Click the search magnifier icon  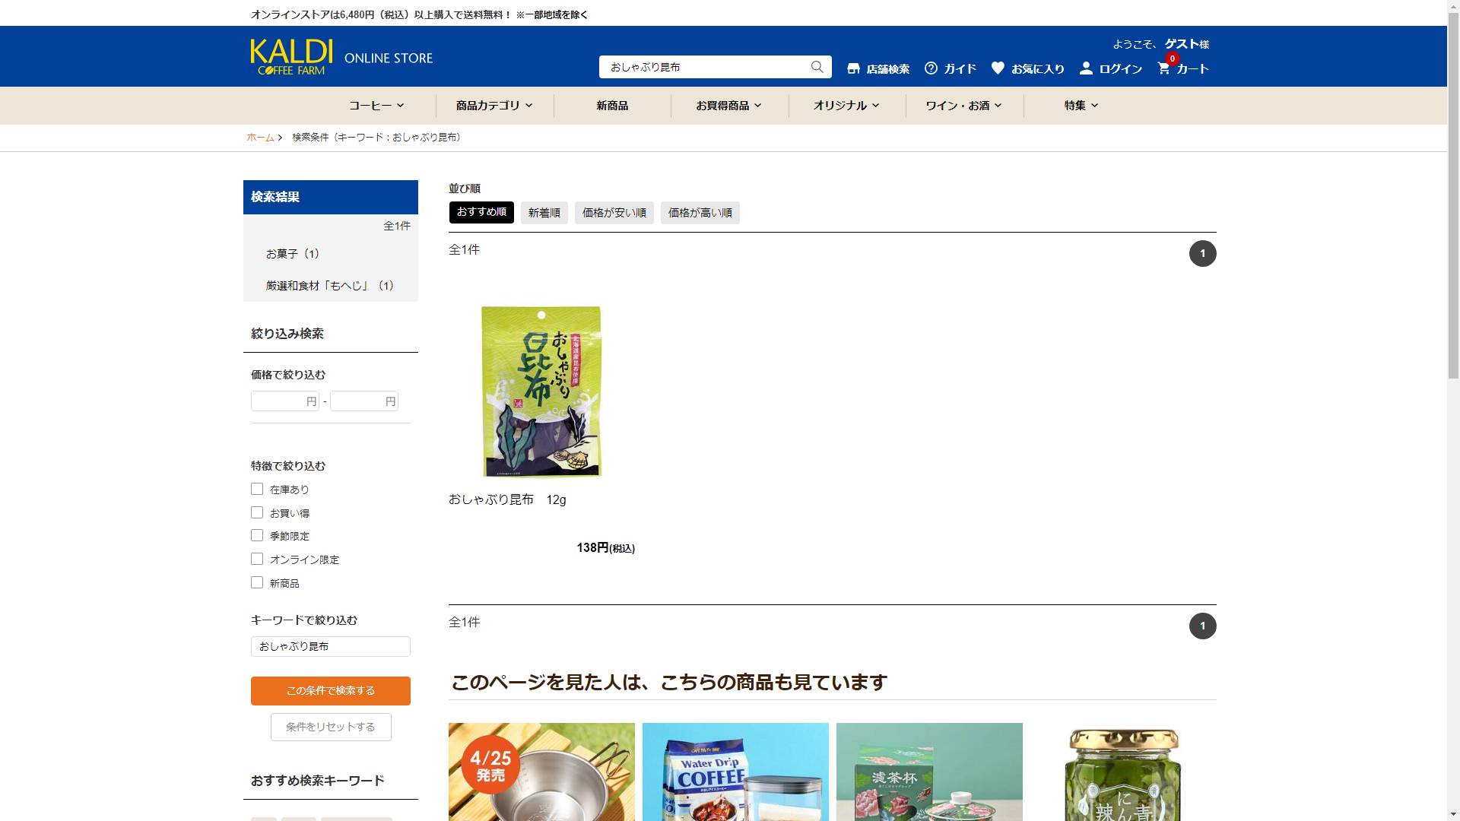tap(817, 67)
